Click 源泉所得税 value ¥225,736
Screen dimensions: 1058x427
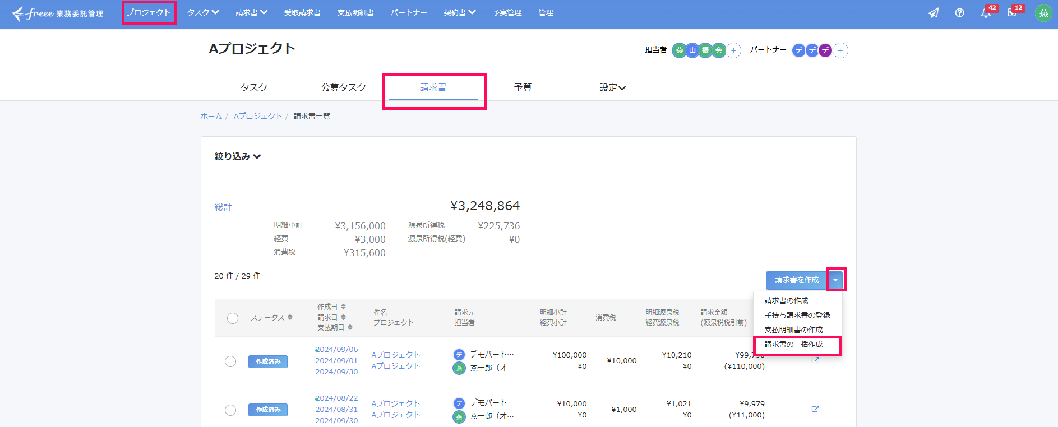[x=498, y=226]
